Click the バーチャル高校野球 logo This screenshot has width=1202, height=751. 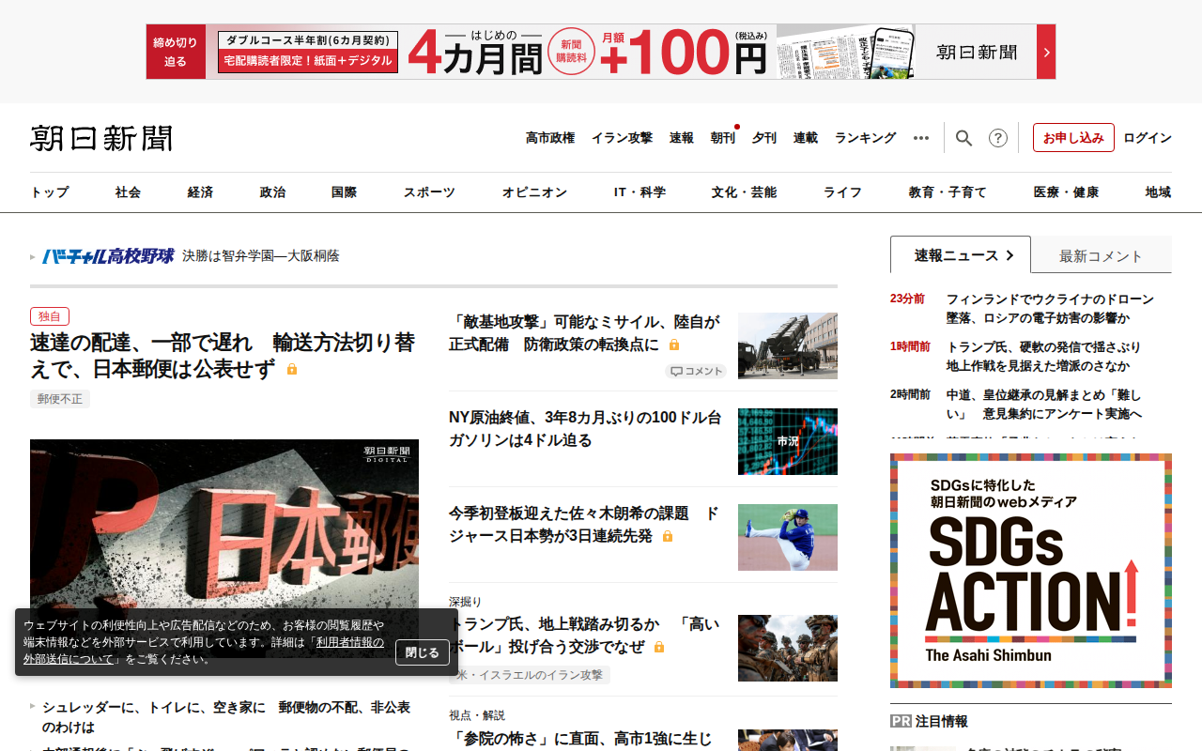(108, 255)
